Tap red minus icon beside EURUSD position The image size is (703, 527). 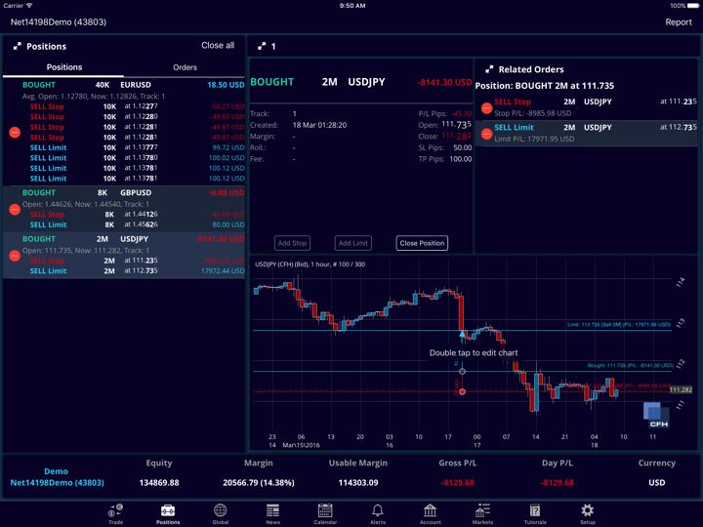coord(15,132)
